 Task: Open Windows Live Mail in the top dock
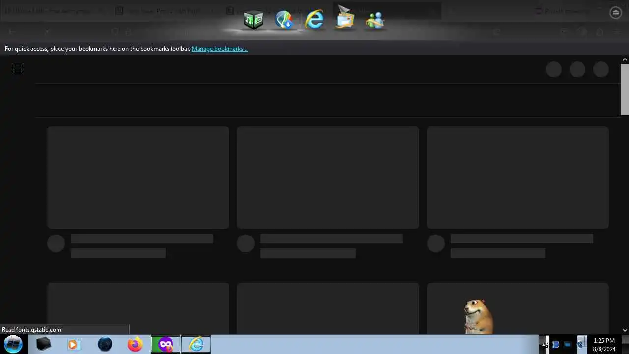click(345, 18)
